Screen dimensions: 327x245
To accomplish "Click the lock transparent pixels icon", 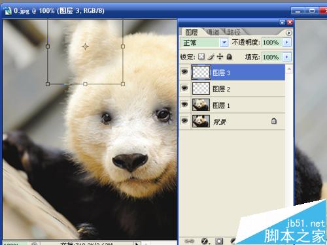I will tap(201, 57).
